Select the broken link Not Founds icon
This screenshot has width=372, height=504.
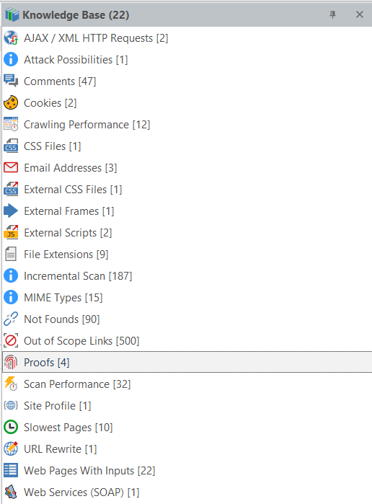pyautogui.click(x=11, y=319)
